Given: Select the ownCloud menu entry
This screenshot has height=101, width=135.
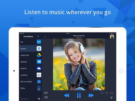Looking at the screenshot, I should (30, 75).
